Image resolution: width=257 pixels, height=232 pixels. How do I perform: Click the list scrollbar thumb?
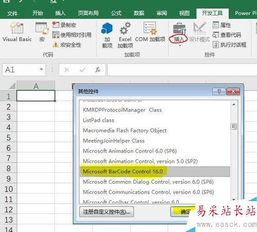234,127
